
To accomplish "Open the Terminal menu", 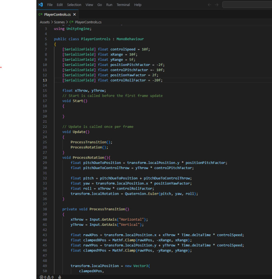I will (123, 5).
